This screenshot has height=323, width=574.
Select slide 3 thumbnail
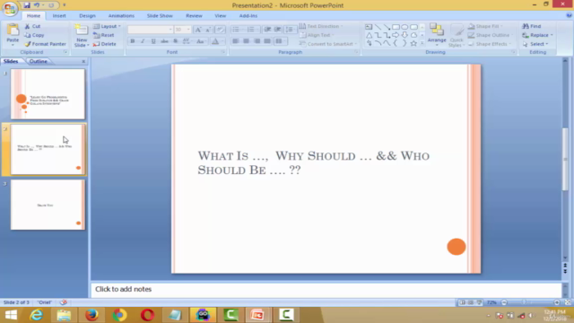(48, 205)
